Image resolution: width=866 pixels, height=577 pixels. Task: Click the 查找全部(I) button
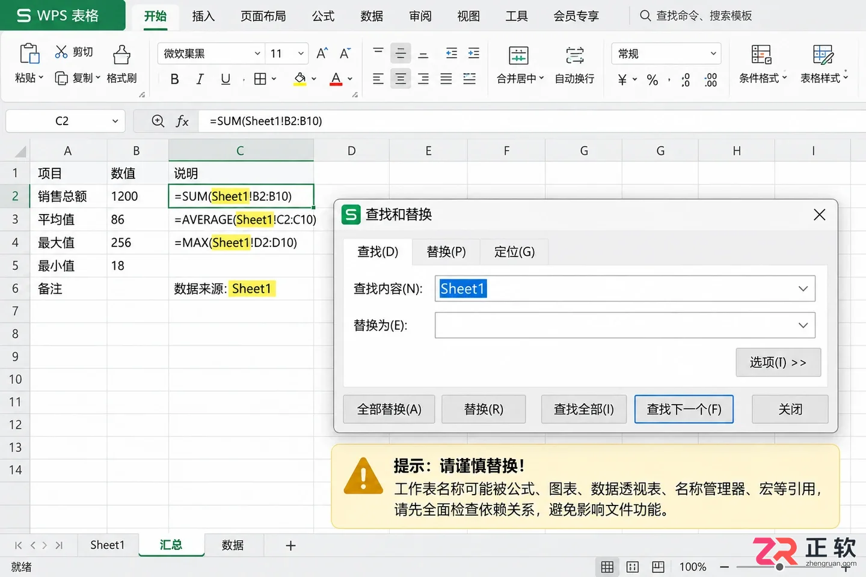(x=584, y=409)
